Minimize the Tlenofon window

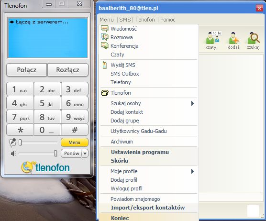coord(49,4)
